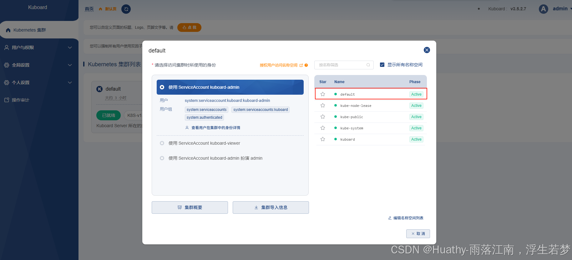This screenshot has width=572, height=260.
Task: Open external link icon beside 授权用户访问名称空间
Action: [x=301, y=65]
